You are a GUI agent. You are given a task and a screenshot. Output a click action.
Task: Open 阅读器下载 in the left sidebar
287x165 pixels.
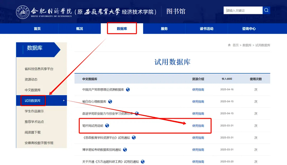point(33,132)
